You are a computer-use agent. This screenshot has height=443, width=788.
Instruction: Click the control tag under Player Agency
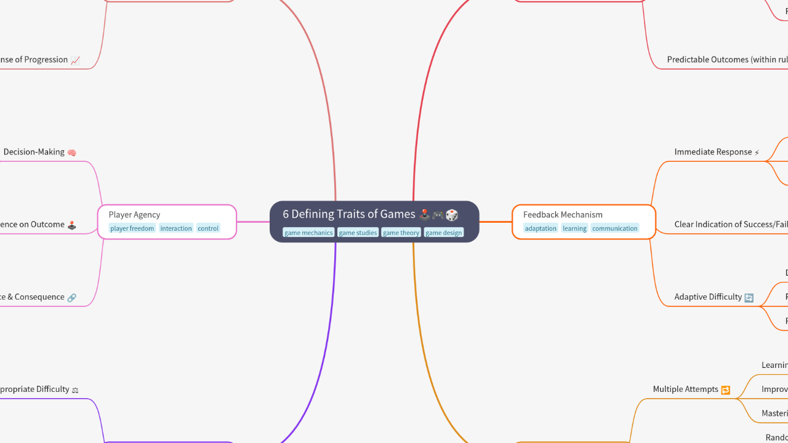208,228
